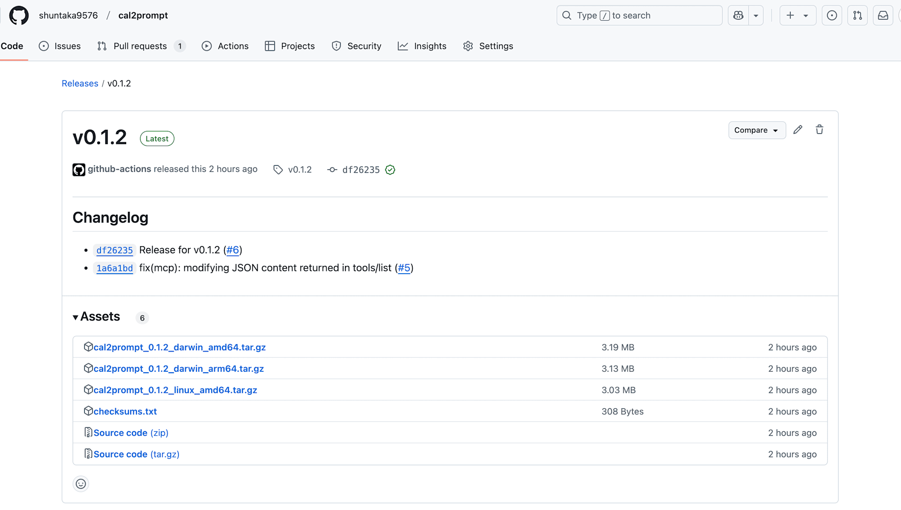901x510 pixels.
Task: Click the v0.1.2 release title heading
Action: click(100, 137)
